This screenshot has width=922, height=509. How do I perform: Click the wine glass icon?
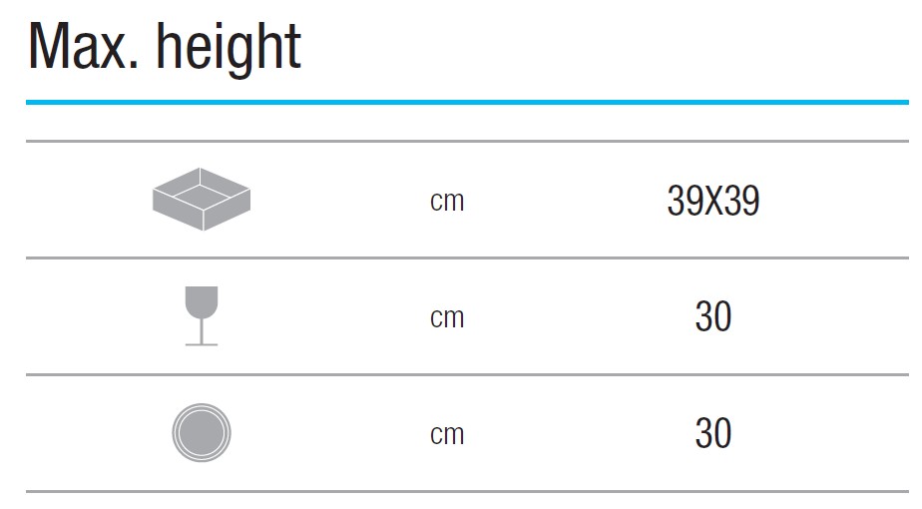coord(201,315)
